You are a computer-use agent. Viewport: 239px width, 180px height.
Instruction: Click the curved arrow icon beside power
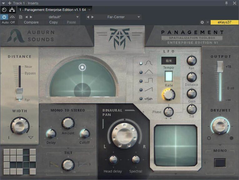point(12,17)
